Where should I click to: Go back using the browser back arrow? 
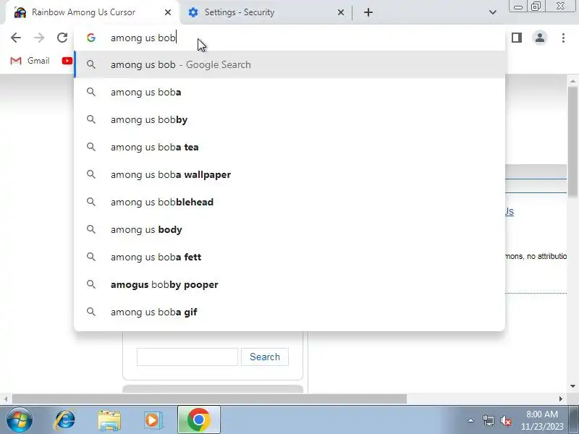click(x=15, y=38)
